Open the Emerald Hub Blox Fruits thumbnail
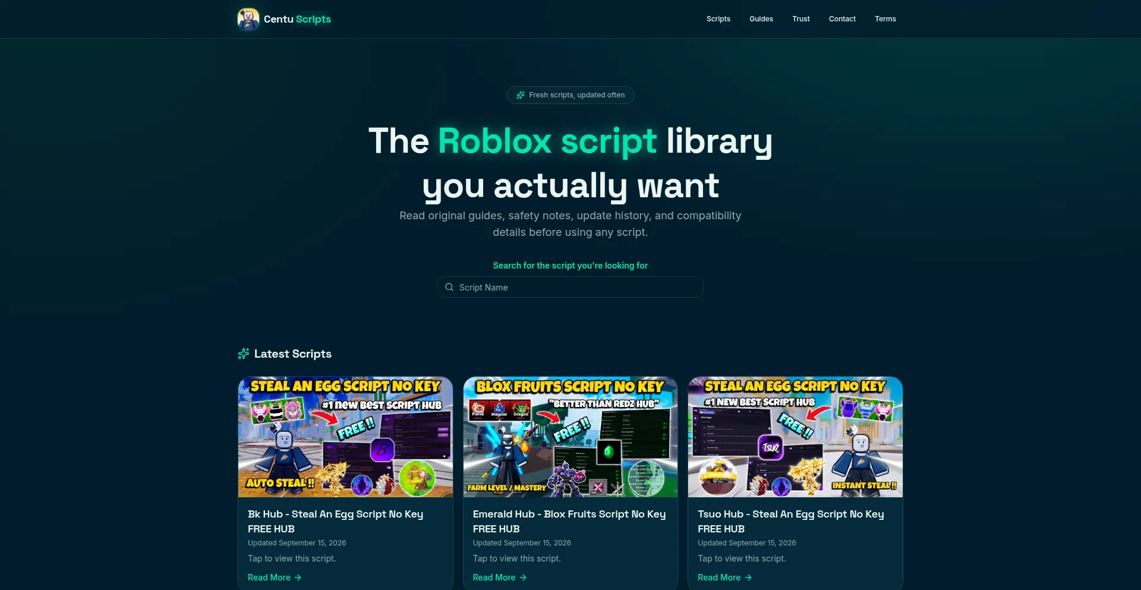Screen dimensions: 1141x590 [x=570, y=437]
